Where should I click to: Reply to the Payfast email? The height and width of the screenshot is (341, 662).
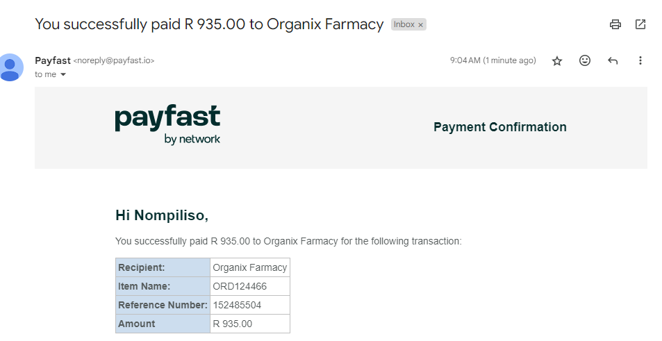pos(613,61)
